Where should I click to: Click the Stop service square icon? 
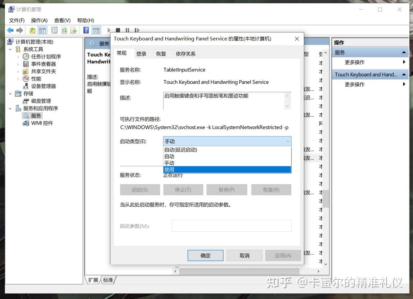[x=118, y=30]
